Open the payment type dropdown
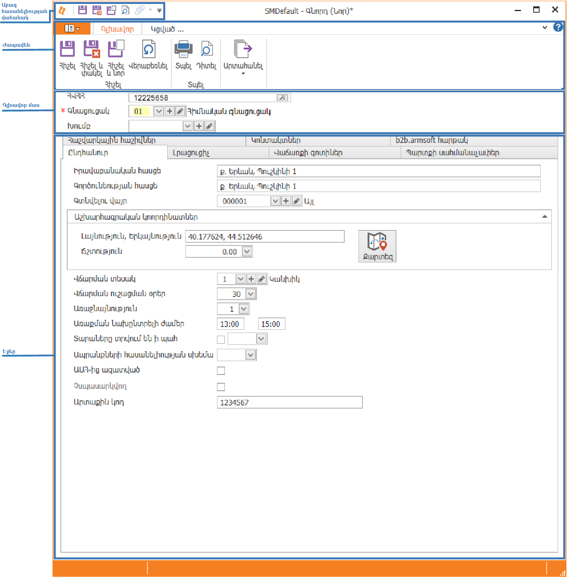 240,279
